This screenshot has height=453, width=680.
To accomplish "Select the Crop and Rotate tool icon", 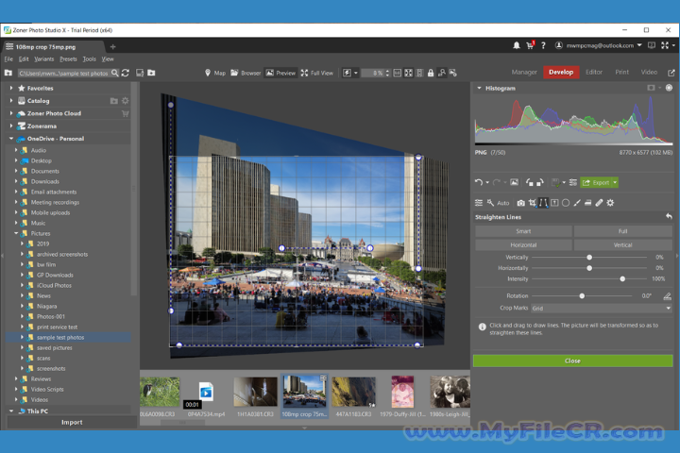I will pos(532,203).
